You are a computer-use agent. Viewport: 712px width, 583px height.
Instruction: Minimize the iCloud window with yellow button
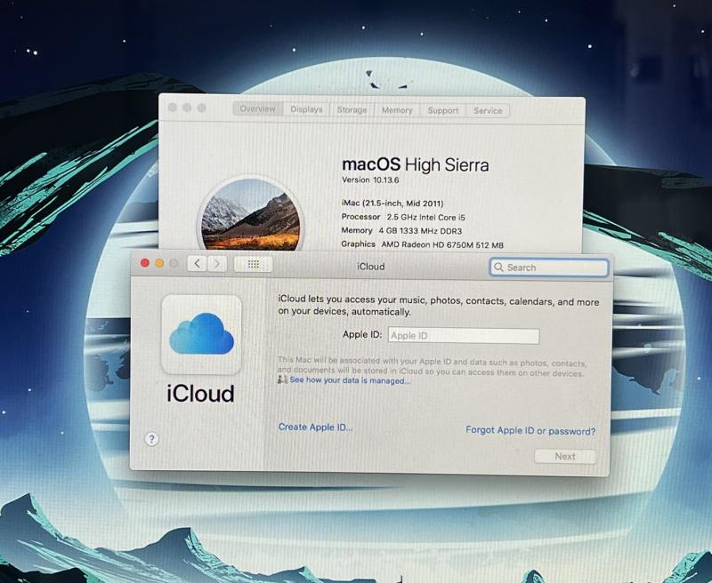coord(159,263)
